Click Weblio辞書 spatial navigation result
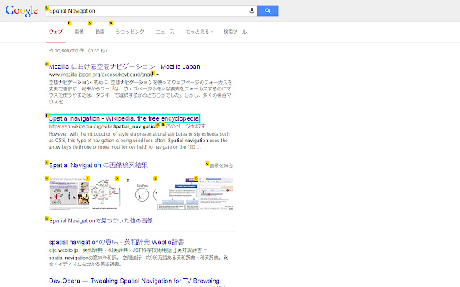Image resolution: width=460 pixels, height=287 pixels. pos(116,242)
